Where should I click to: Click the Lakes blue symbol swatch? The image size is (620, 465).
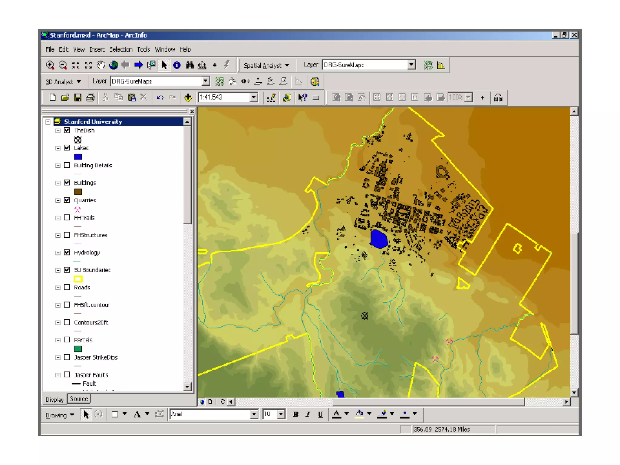click(x=78, y=157)
